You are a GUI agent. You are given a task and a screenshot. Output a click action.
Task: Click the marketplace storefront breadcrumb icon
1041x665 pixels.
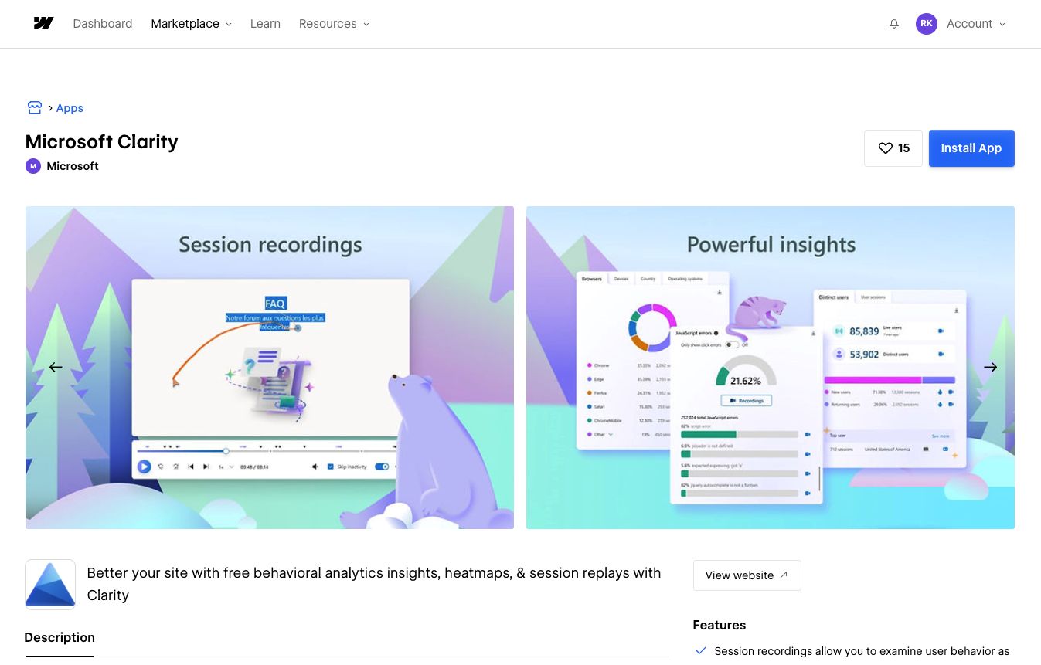point(34,107)
